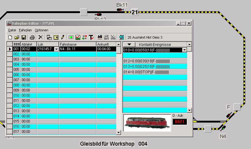Click the grey turnout square near F
The width and height of the screenshot is (251, 149).
click(x=237, y=107)
